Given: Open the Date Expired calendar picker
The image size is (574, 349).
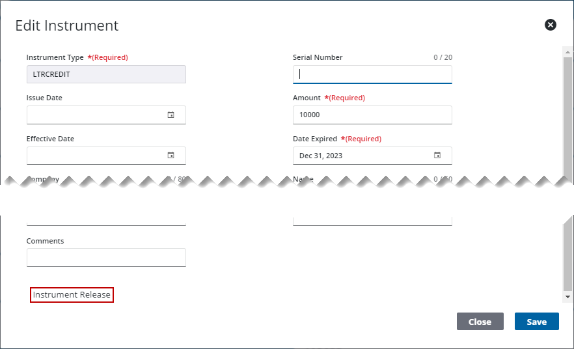Looking at the screenshot, I should [x=437, y=155].
